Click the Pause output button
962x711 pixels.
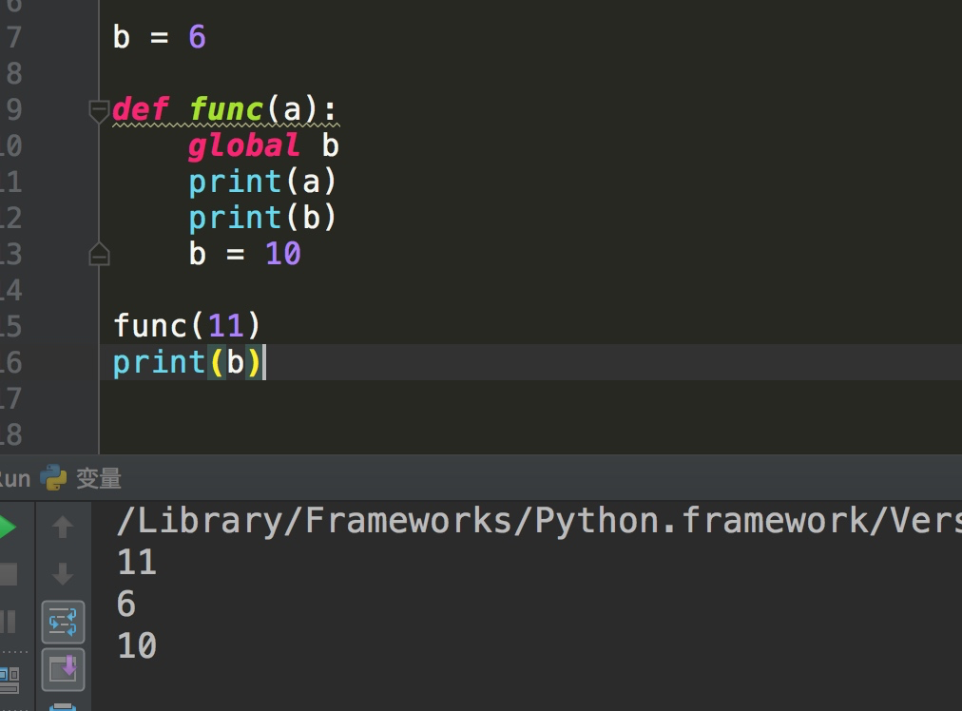pyautogui.click(x=8, y=622)
